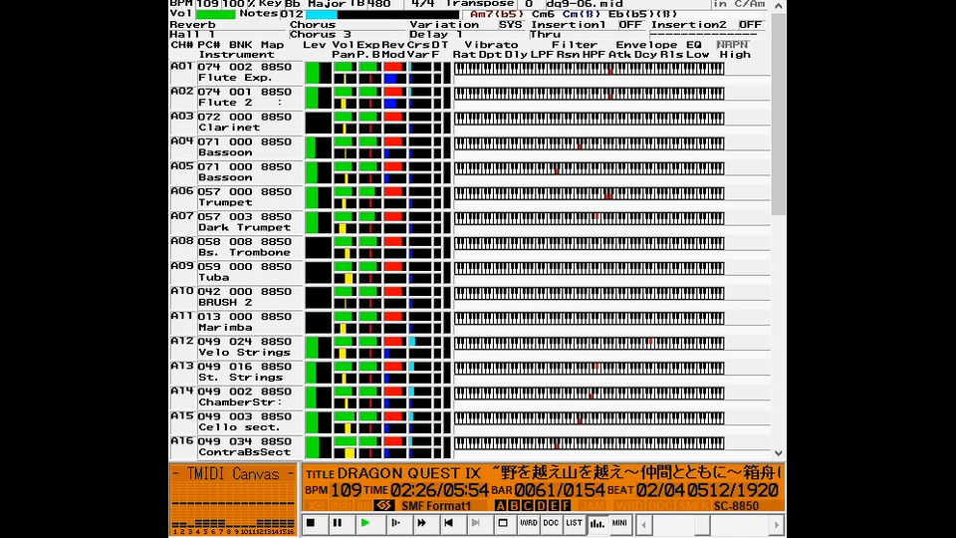The height and width of the screenshot is (538, 956).
Task: Click the Instrument column header
Action: point(237,55)
